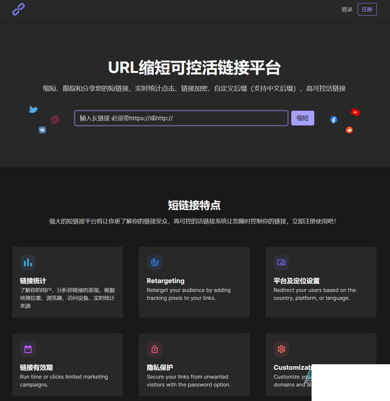Focus the long URL input field
The height and width of the screenshot is (401, 390).
[181, 118]
